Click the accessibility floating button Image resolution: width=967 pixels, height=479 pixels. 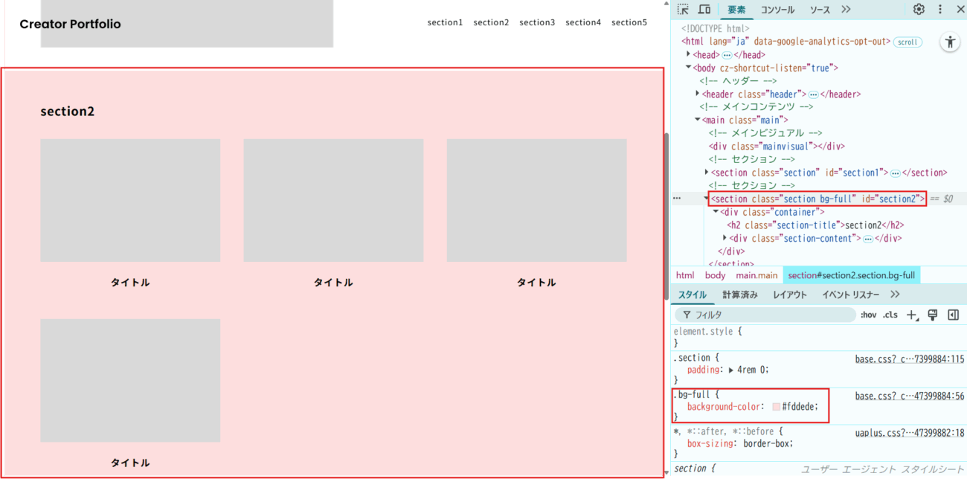click(x=950, y=42)
